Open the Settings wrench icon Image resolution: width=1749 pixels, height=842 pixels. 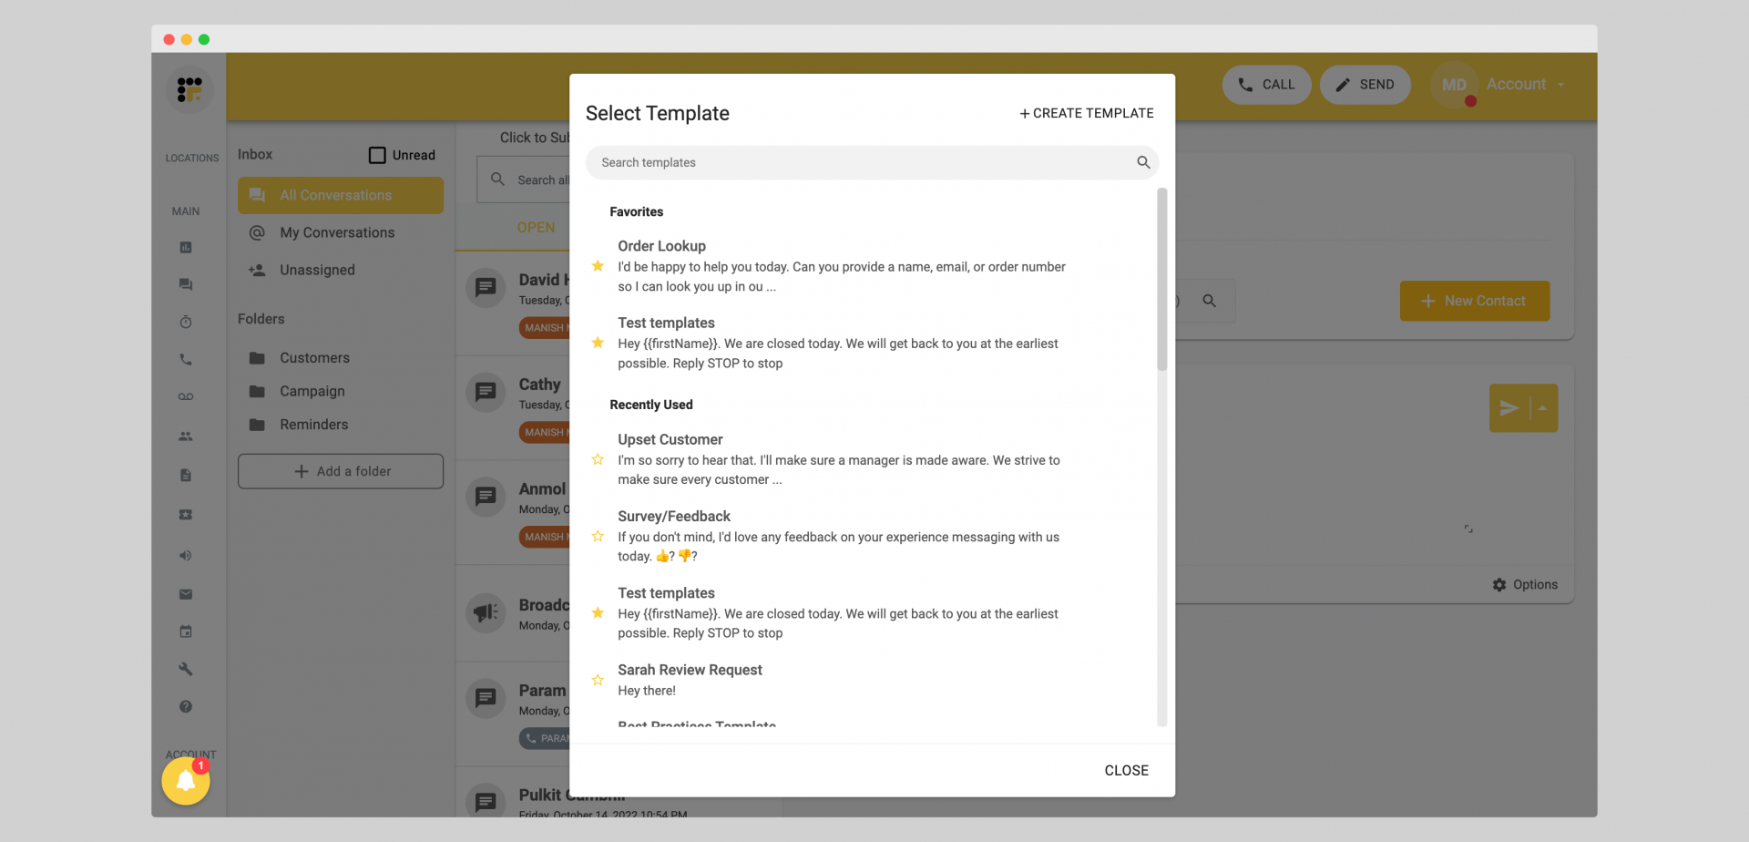(186, 669)
